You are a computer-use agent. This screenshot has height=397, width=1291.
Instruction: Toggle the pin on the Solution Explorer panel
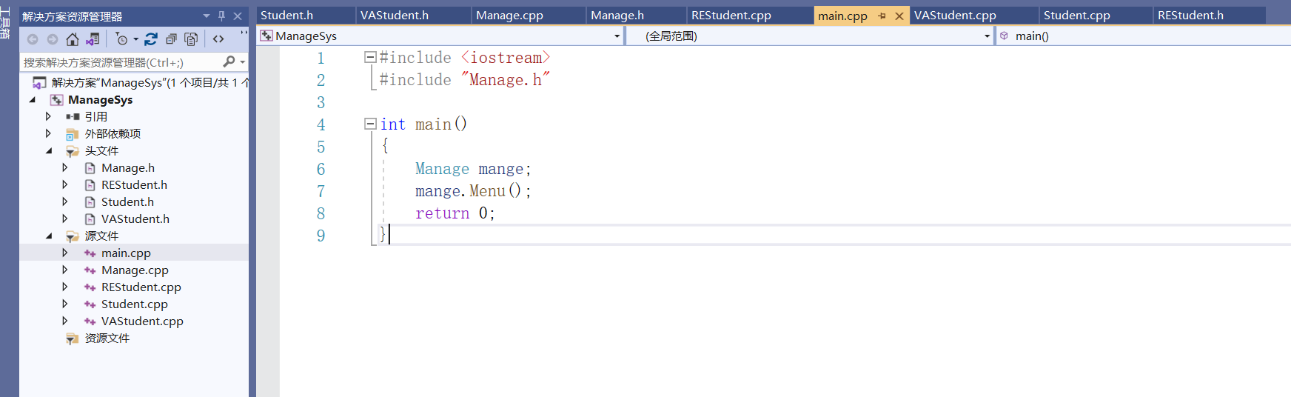[221, 16]
